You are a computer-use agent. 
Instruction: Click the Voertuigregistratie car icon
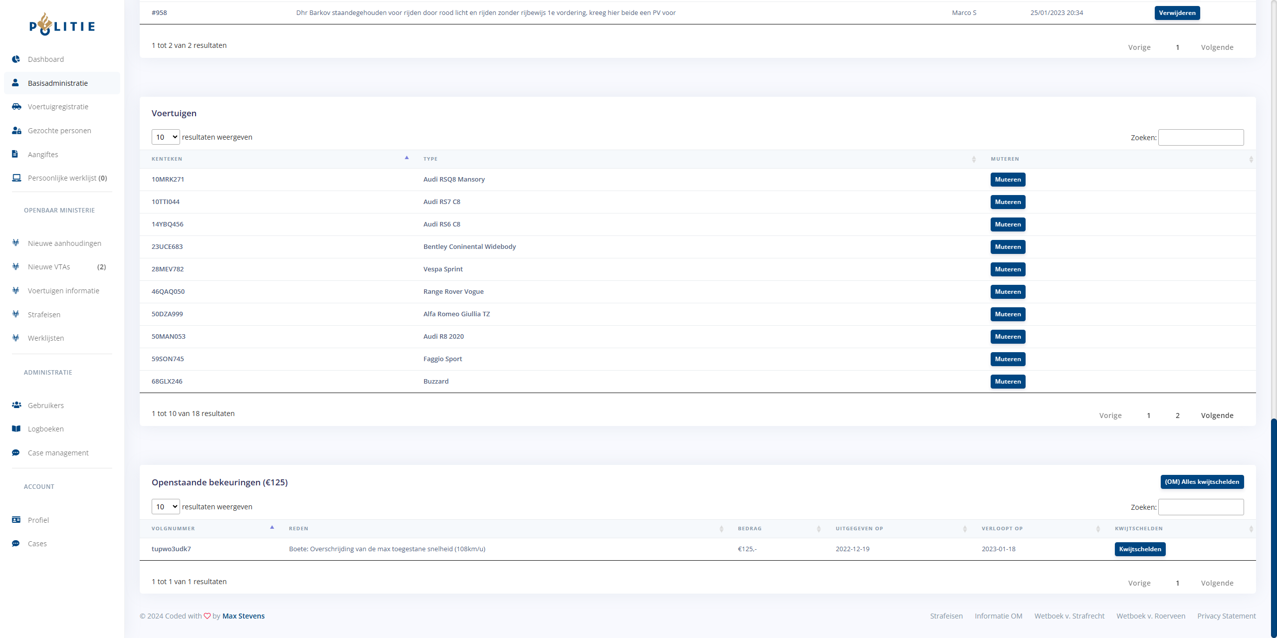click(x=16, y=107)
